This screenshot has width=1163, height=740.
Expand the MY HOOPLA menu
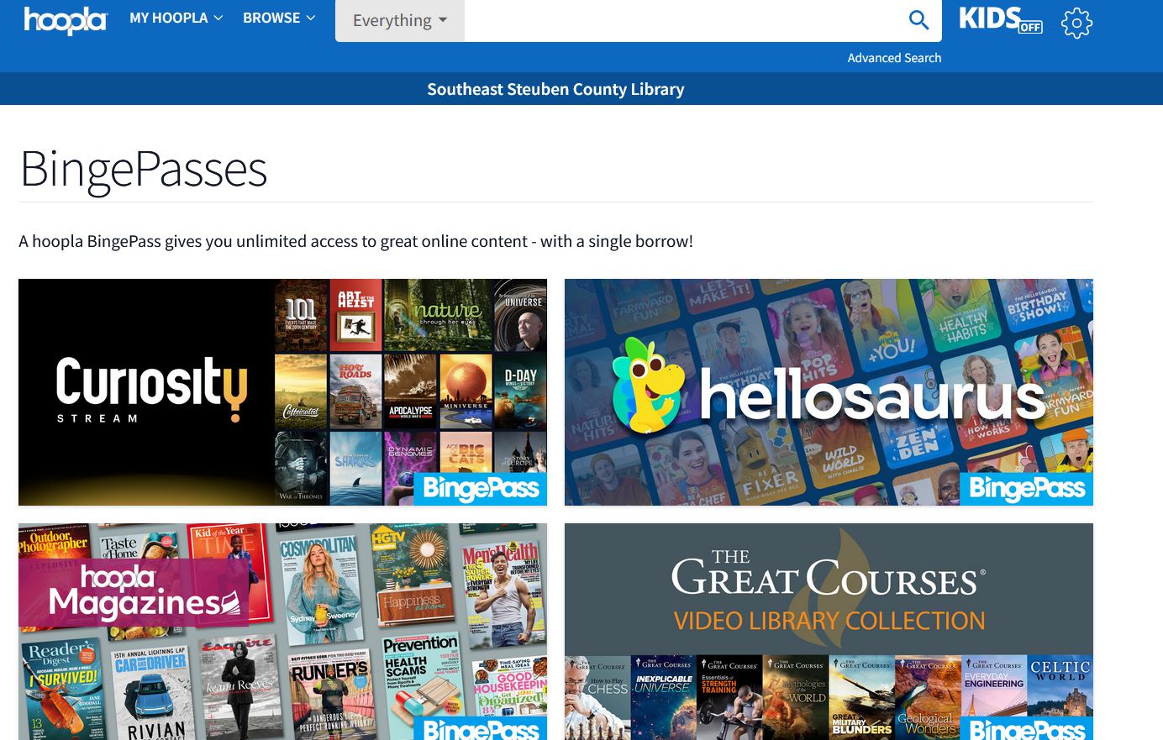point(176,18)
